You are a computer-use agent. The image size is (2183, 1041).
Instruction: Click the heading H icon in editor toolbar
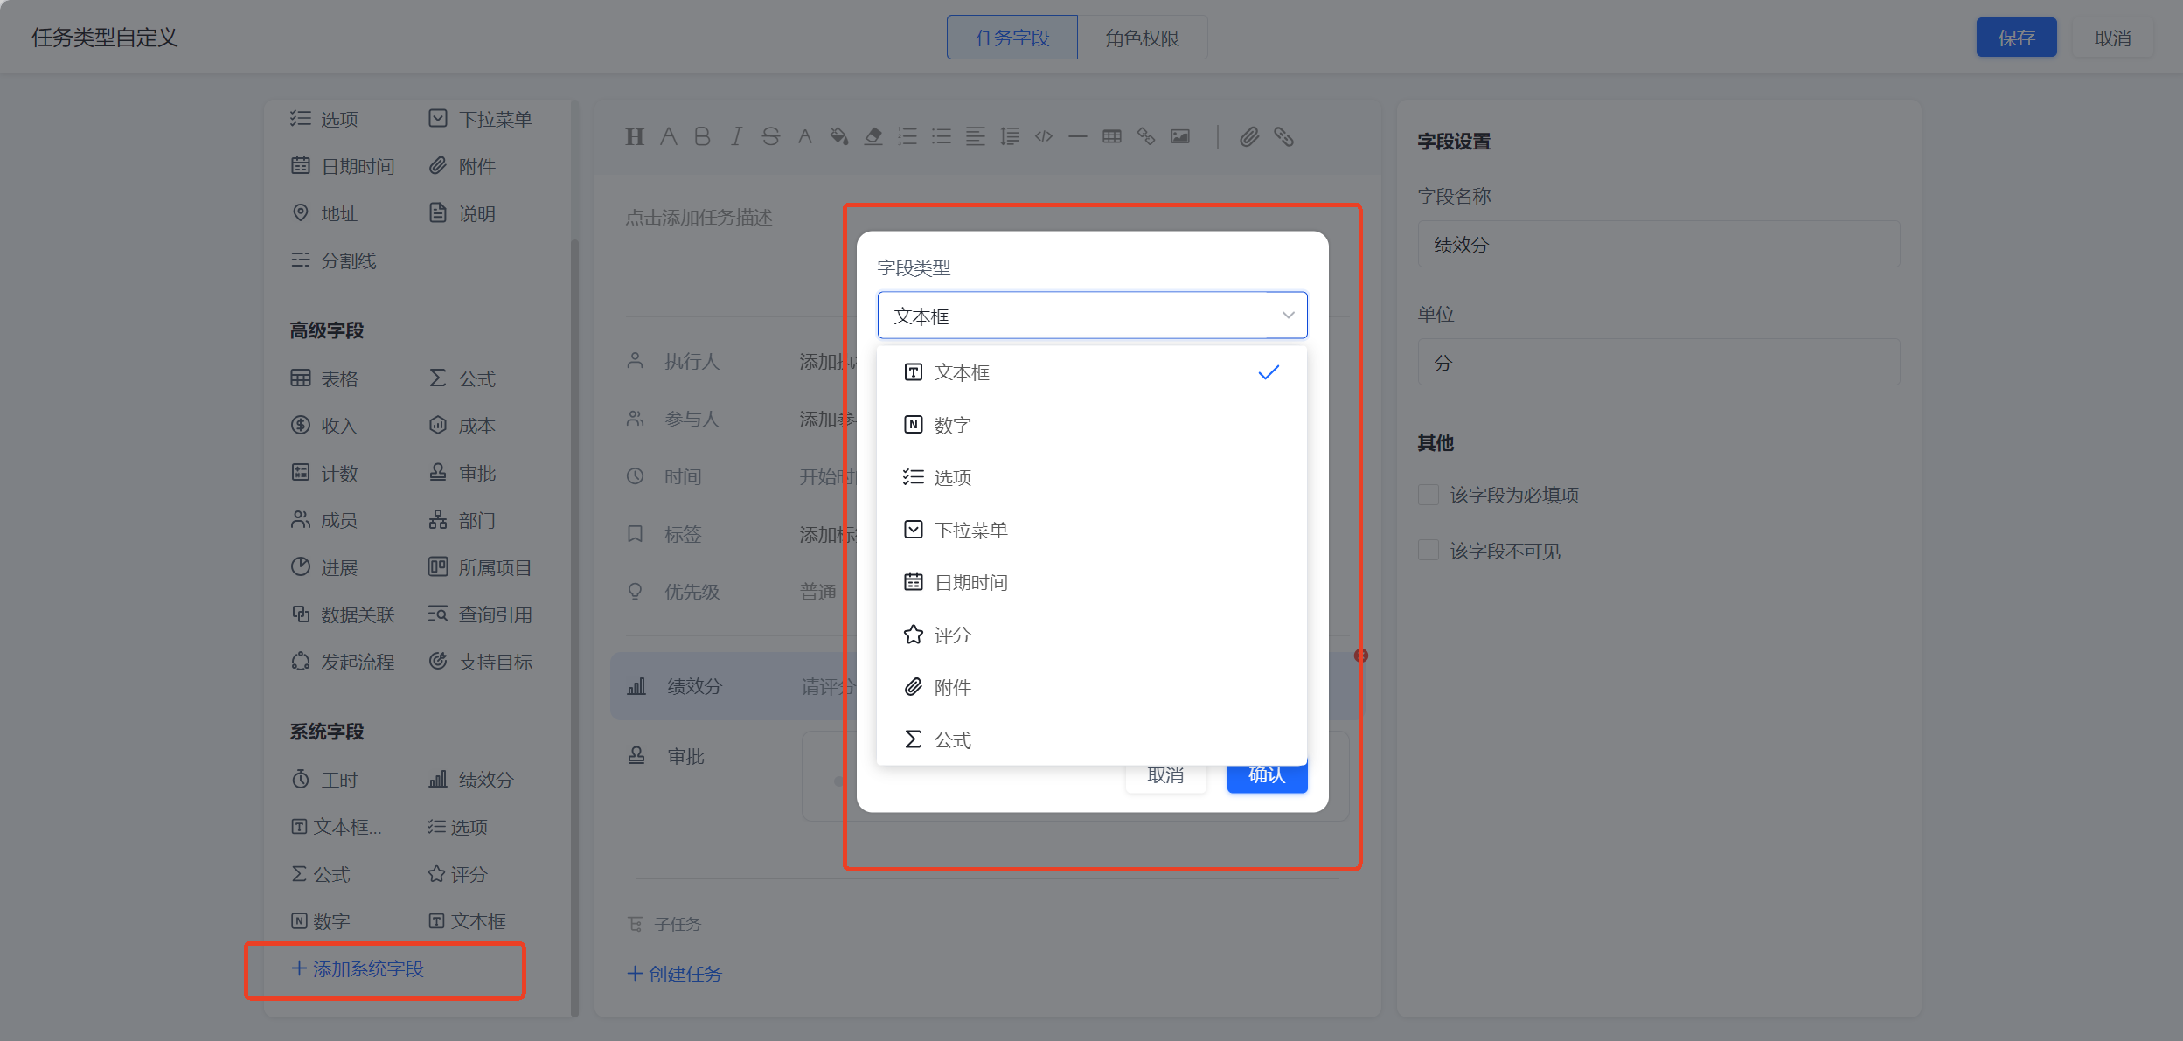[x=635, y=136]
